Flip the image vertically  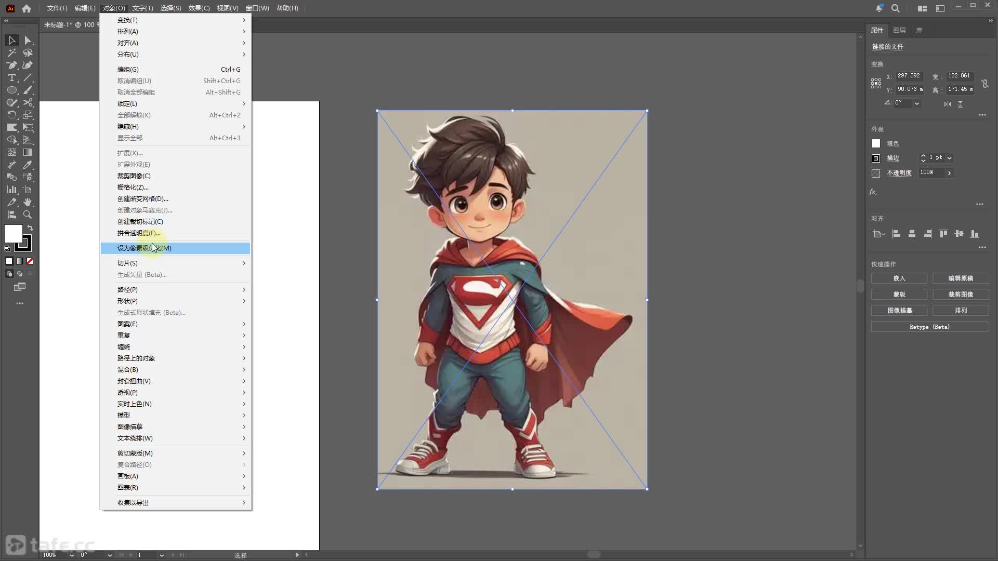coord(961,104)
